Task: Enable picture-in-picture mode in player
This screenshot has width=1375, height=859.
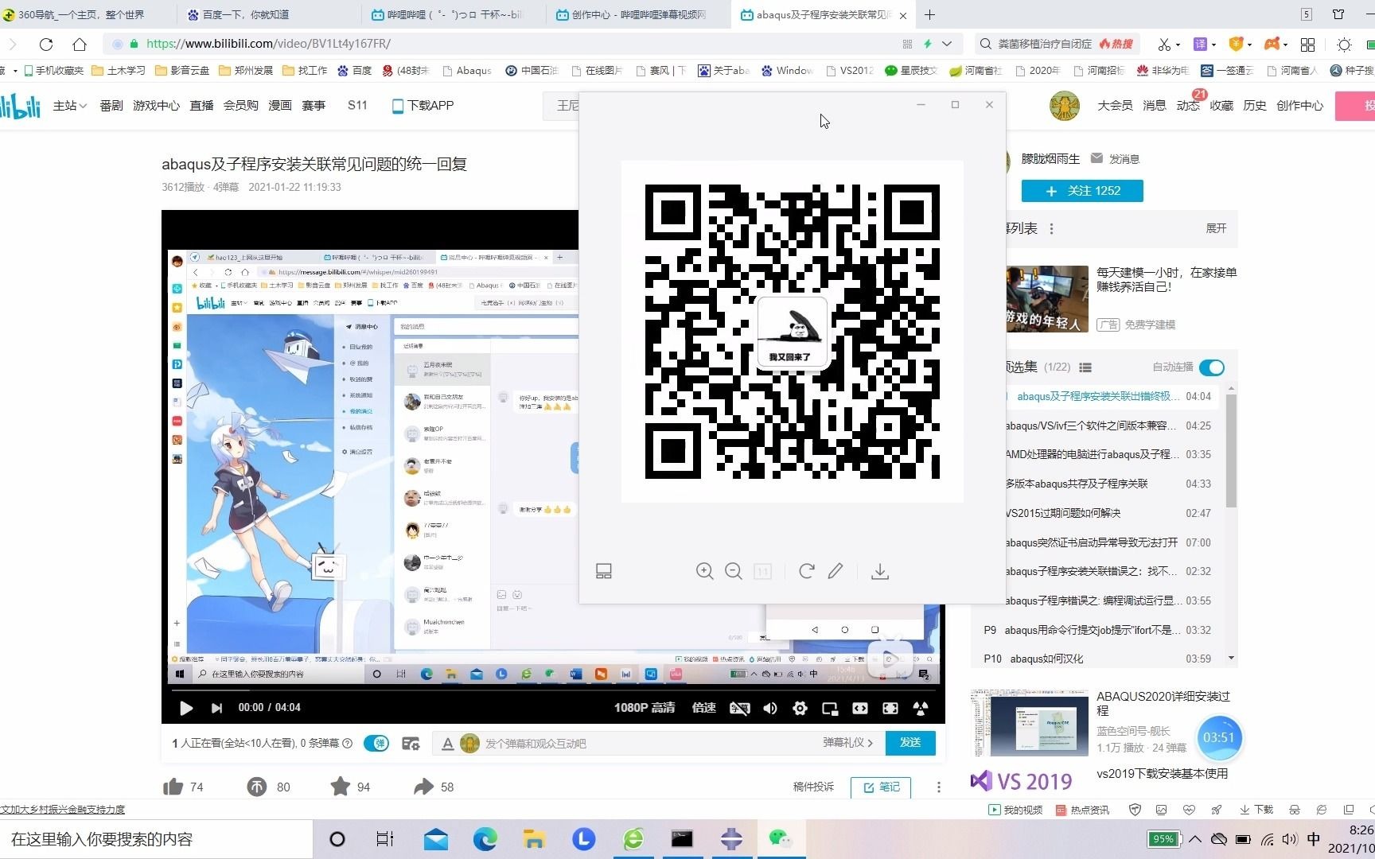Action: (x=830, y=708)
